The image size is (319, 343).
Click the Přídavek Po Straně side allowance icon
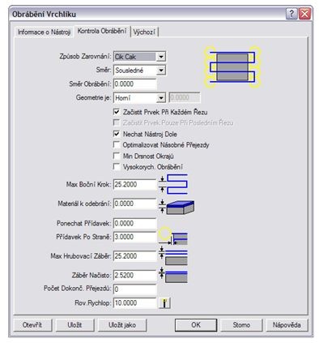click(173, 237)
